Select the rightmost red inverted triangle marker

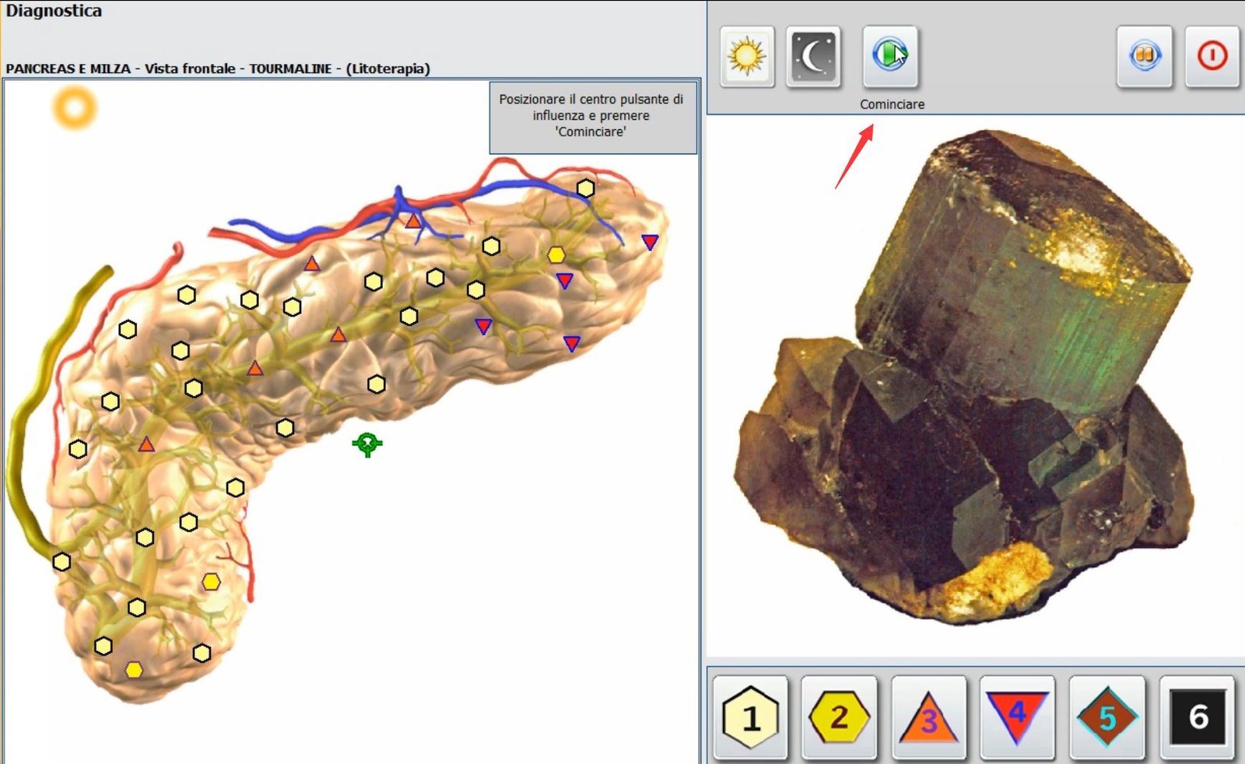point(650,242)
